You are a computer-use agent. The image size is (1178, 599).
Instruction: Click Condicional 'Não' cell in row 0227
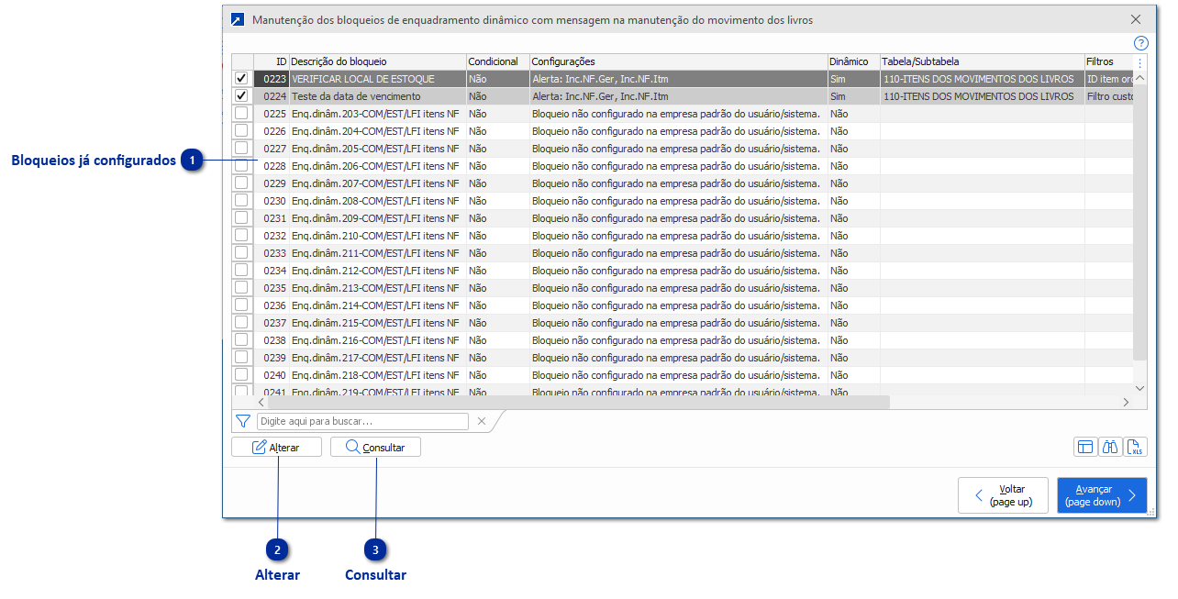pyautogui.click(x=498, y=149)
